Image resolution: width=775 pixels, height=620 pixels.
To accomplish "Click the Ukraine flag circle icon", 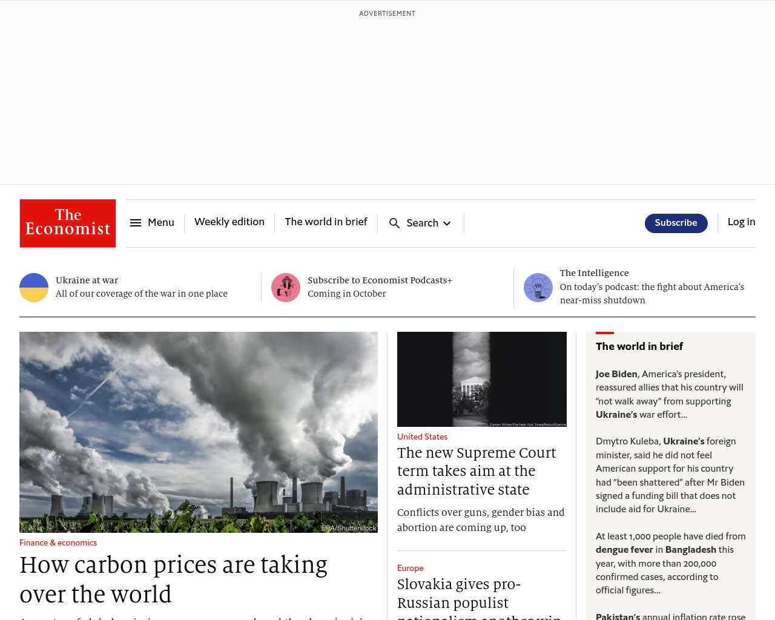I will (34, 288).
